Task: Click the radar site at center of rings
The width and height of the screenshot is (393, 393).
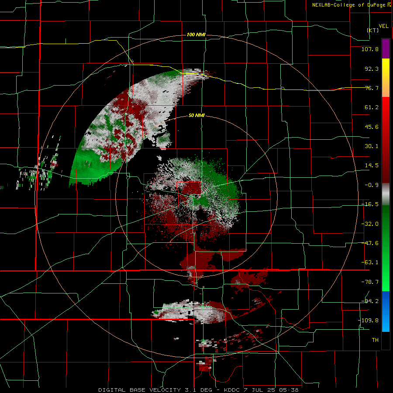Action: click(196, 196)
